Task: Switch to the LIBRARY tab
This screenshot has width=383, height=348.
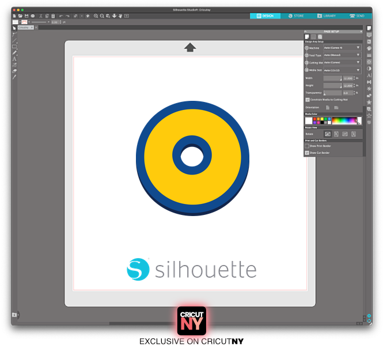Action: coord(327,16)
